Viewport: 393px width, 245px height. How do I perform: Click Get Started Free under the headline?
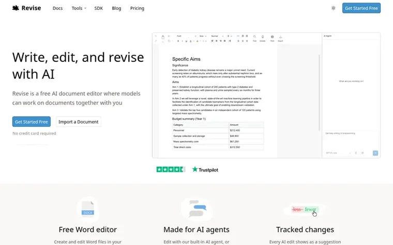(x=32, y=122)
